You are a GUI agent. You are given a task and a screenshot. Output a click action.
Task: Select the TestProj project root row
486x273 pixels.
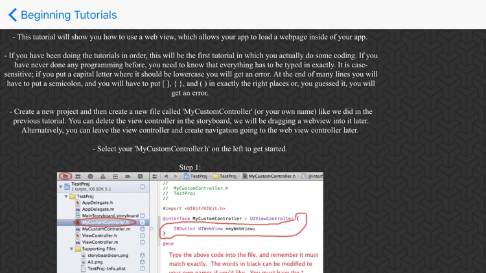[103, 187]
